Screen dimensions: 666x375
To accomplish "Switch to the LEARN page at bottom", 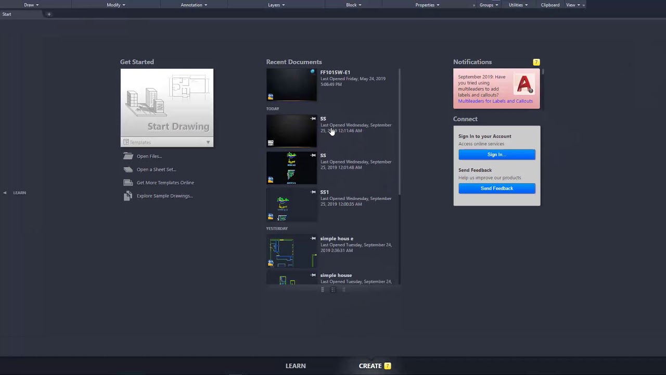I will pos(296,366).
